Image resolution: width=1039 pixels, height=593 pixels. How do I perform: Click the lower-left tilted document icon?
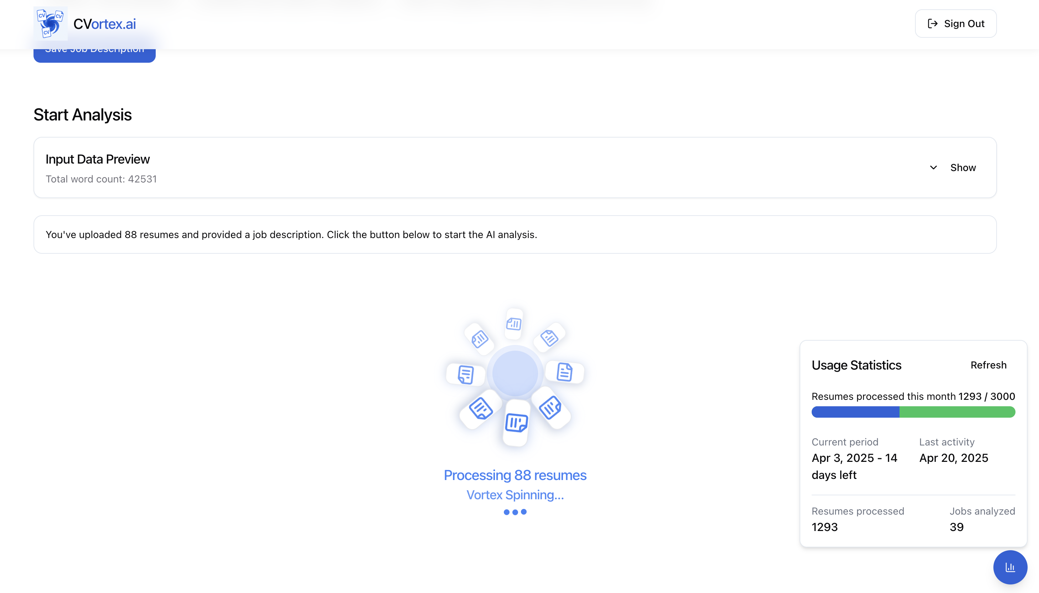[x=480, y=408]
